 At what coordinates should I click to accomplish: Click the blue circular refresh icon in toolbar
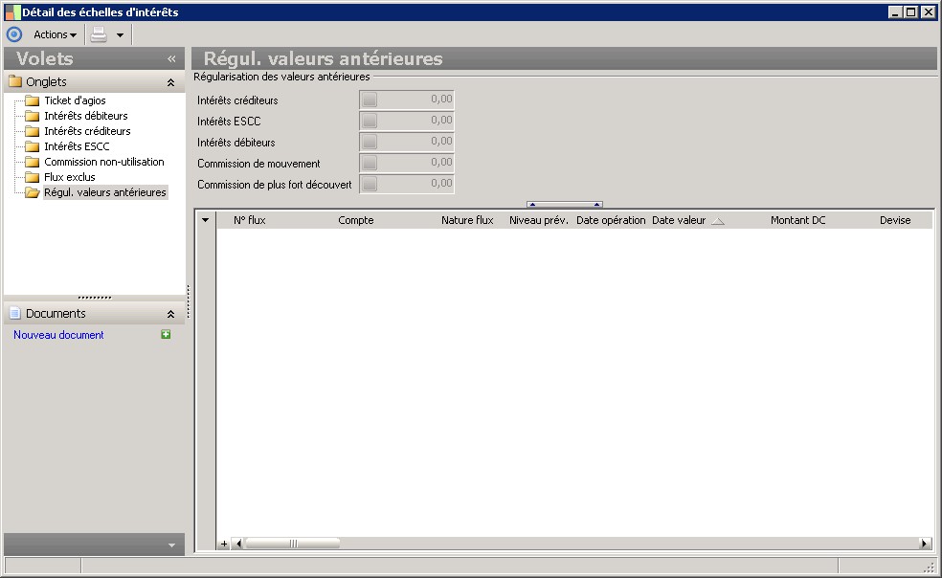13,34
